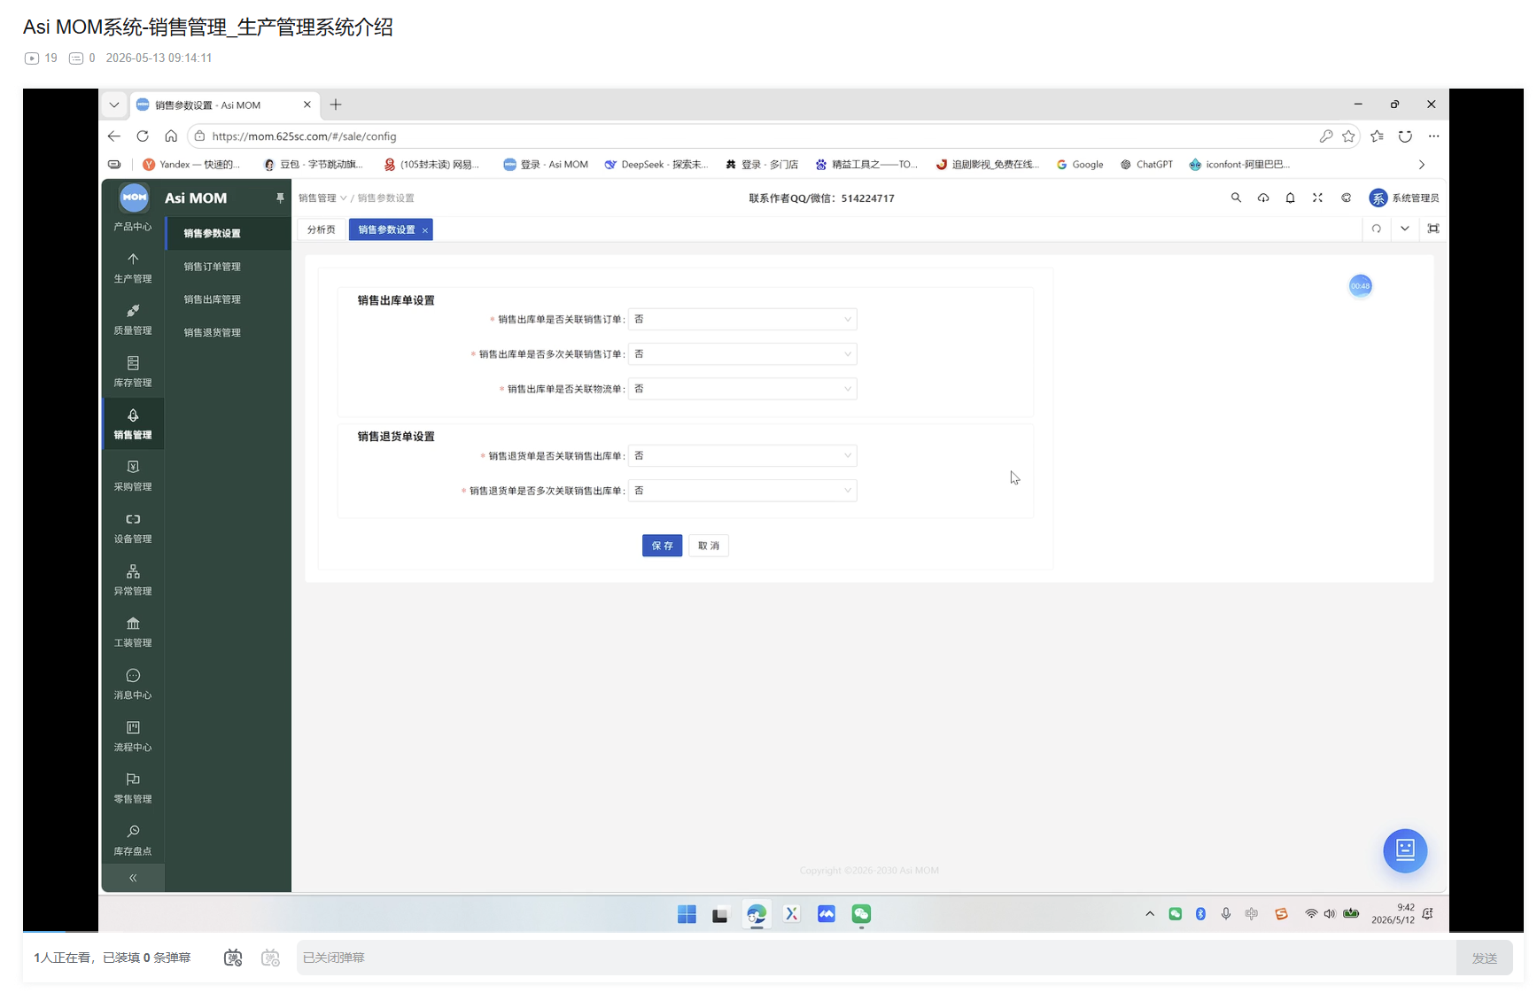Toggle the 弹幕 on/off icon
This screenshot has height=993, width=1537.
(233, 958)
